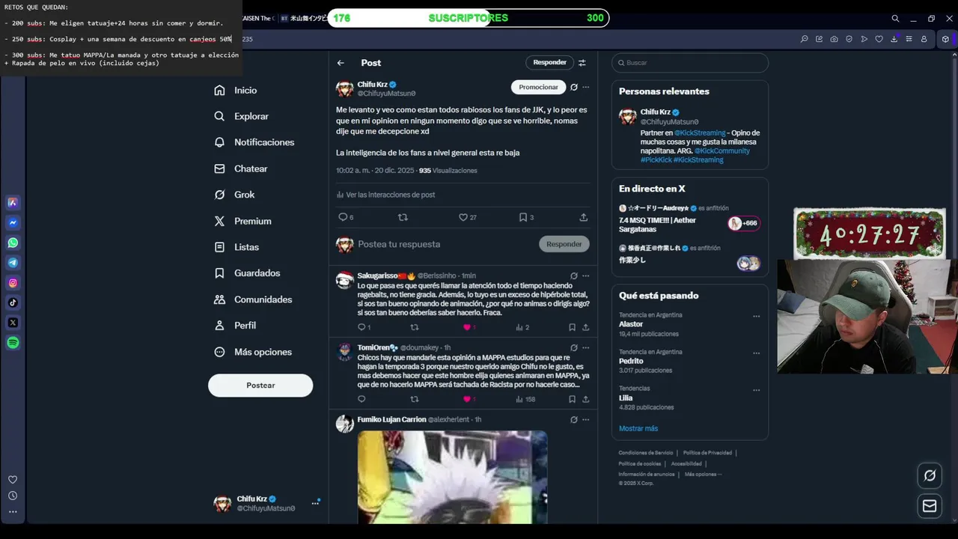Viewport: 958px width, 539px height.
Task: Click the reply icon showing 6 replies
Action: pos(346,217)
